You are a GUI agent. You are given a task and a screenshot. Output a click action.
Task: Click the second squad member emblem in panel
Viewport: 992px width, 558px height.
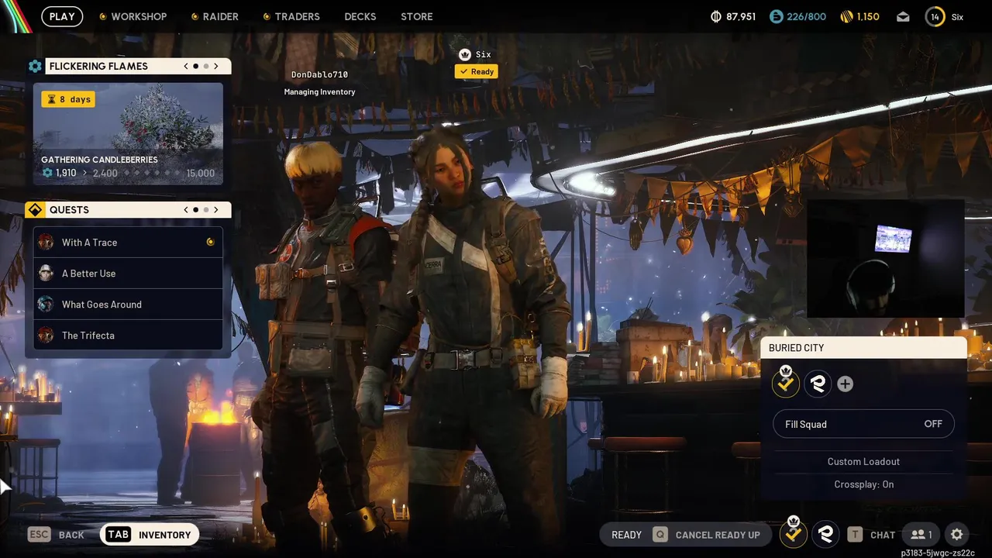[x=817, y=383]
